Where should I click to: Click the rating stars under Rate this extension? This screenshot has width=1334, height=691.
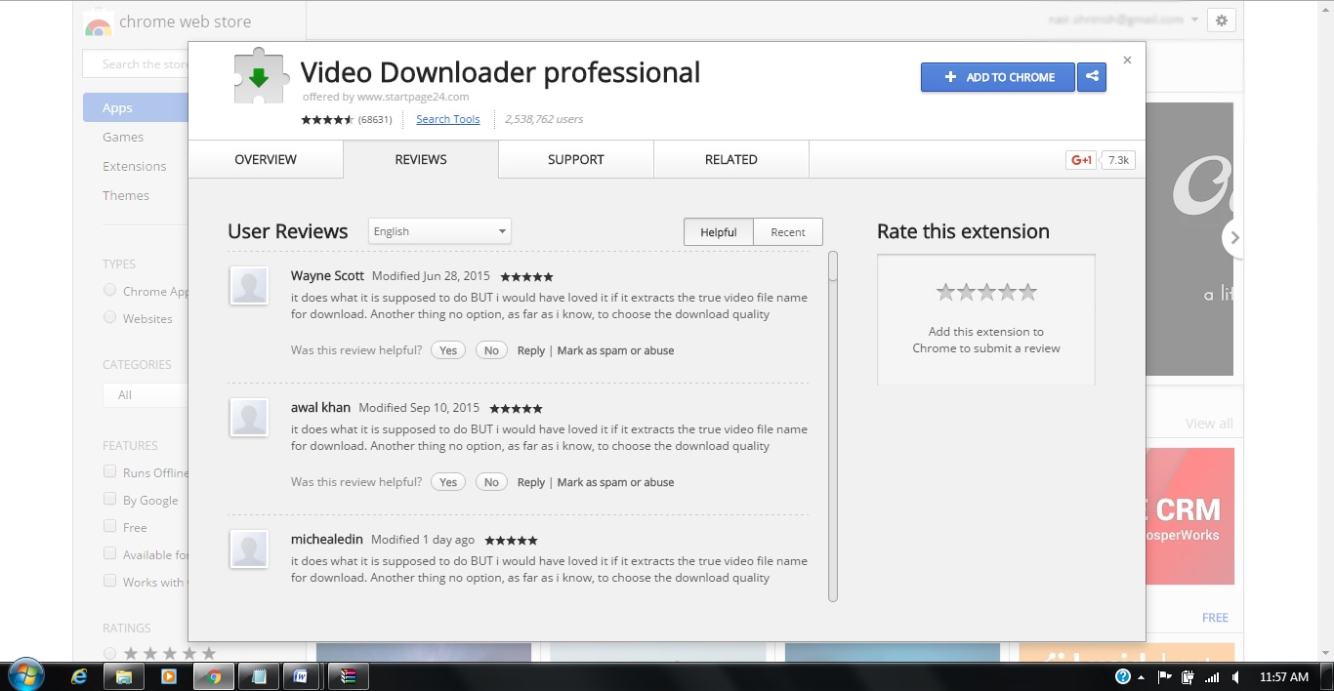click(x=986, y=292)
